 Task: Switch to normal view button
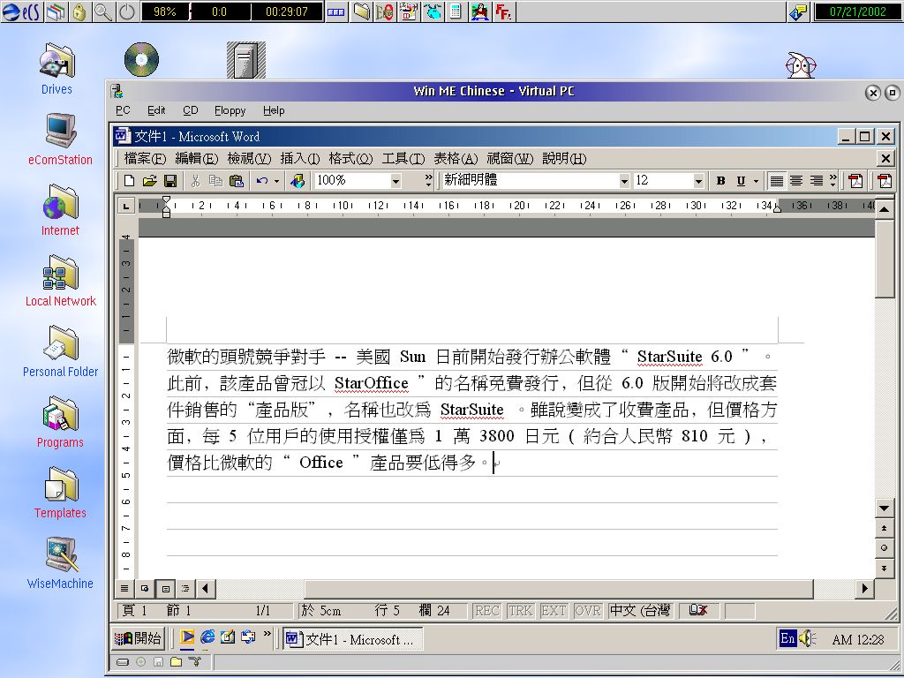pyautogui.click(x=124, y=589)
